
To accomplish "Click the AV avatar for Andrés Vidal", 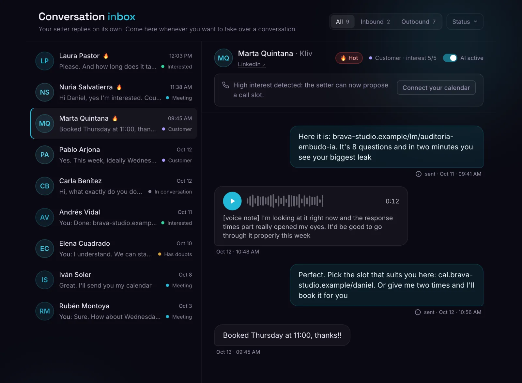I will click(45, 218).
